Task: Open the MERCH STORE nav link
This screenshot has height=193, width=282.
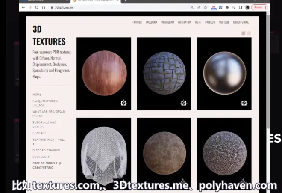Action: [x=241, y=22]
